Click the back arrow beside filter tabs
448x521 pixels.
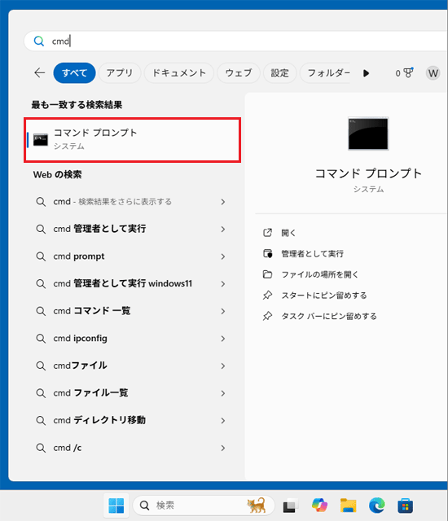pyautogui.click(x=40, y=72)
